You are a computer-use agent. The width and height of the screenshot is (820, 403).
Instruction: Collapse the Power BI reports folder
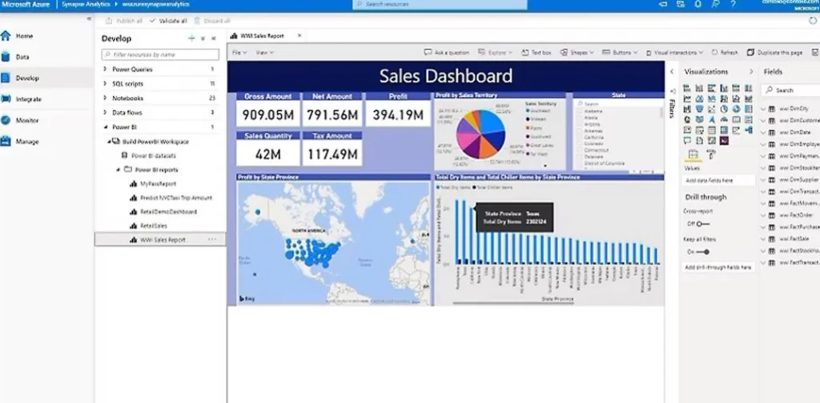(x=119, y=170)
